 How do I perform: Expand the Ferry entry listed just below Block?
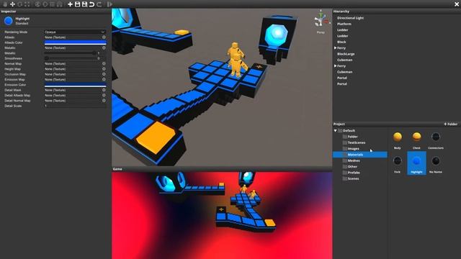tap(335, 48)
